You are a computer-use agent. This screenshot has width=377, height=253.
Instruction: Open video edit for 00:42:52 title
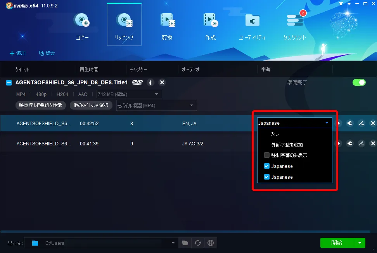tap(361, 123)
